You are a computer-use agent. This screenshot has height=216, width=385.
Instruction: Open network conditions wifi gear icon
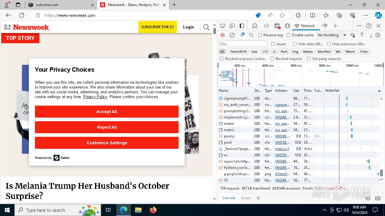tap(353, 35)
